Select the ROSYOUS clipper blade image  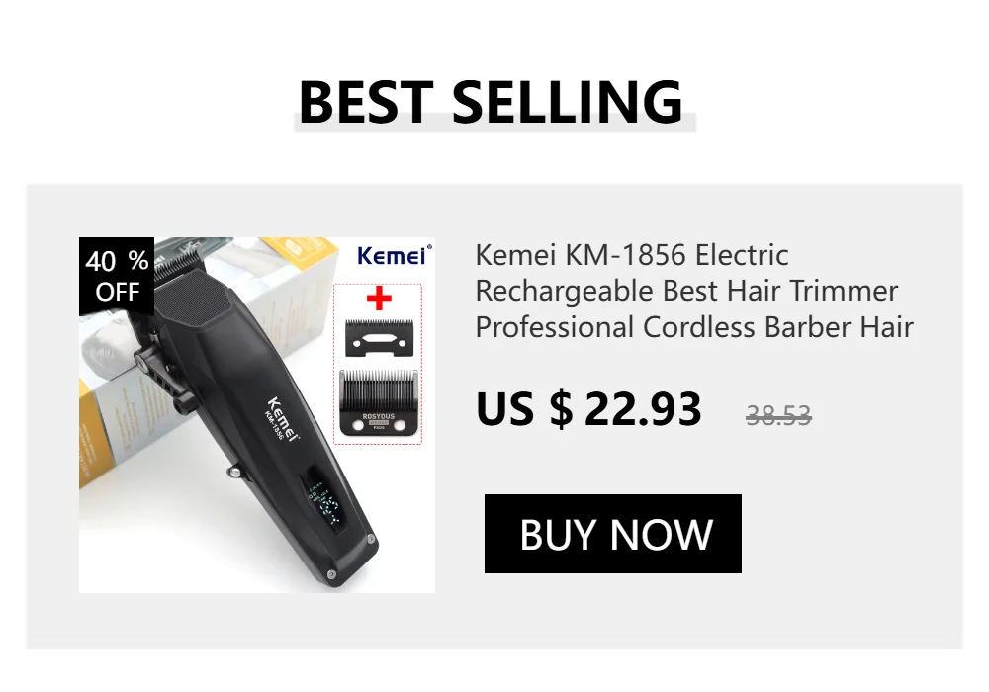click(x=379, y=402)
